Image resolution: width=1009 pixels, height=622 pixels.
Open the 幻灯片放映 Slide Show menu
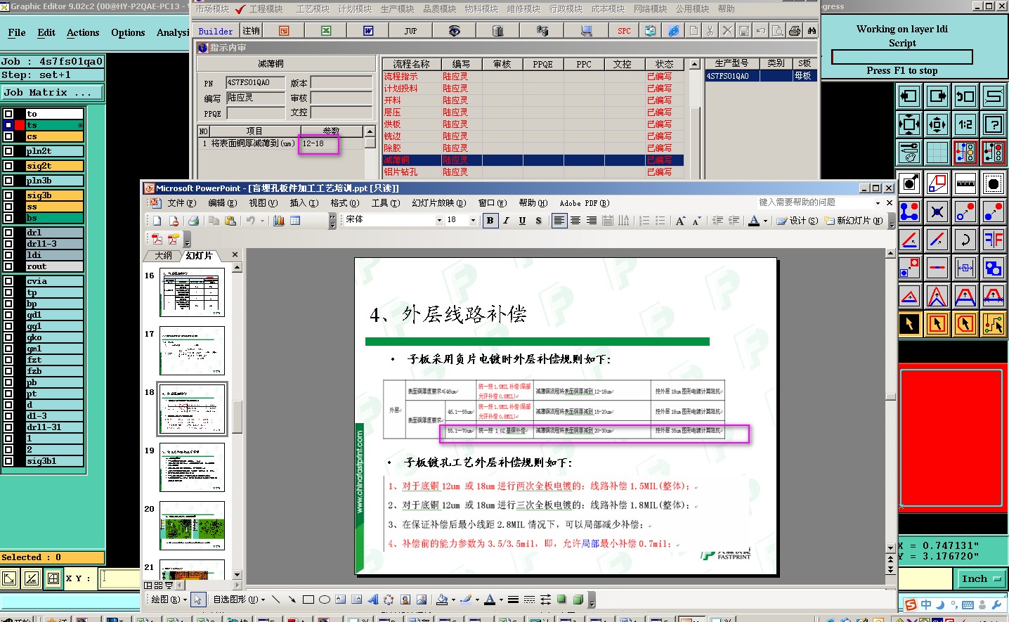[x=438, y=203]
